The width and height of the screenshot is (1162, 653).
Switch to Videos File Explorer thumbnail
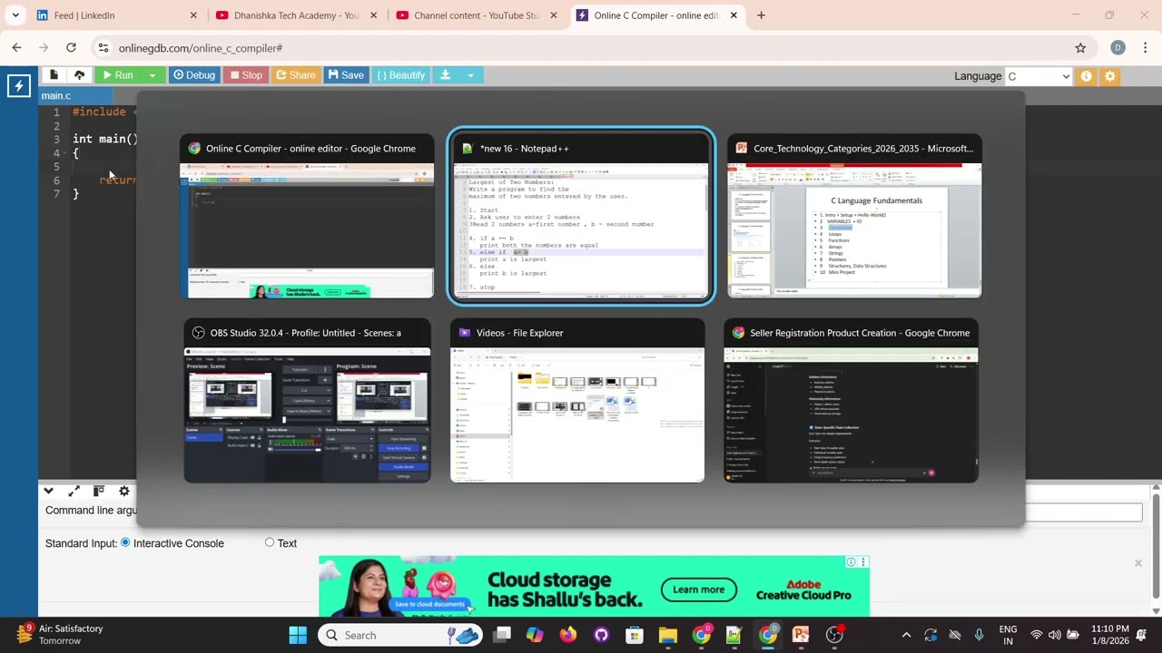[577, 401]
